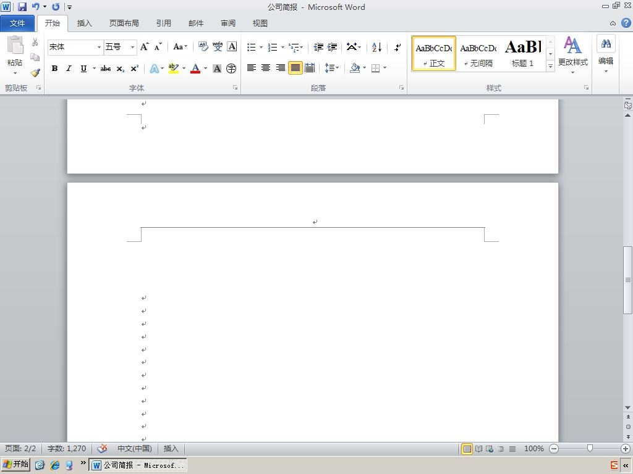
Task: Expand the numbering list dropdown
Action: pyautogui.click(x=283, y=48)
